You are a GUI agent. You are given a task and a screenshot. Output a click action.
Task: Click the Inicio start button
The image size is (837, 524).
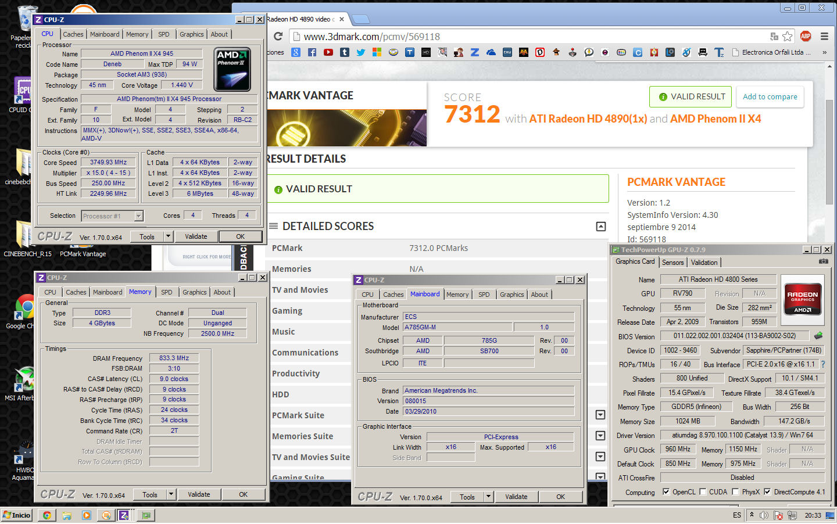coord(17,515)
